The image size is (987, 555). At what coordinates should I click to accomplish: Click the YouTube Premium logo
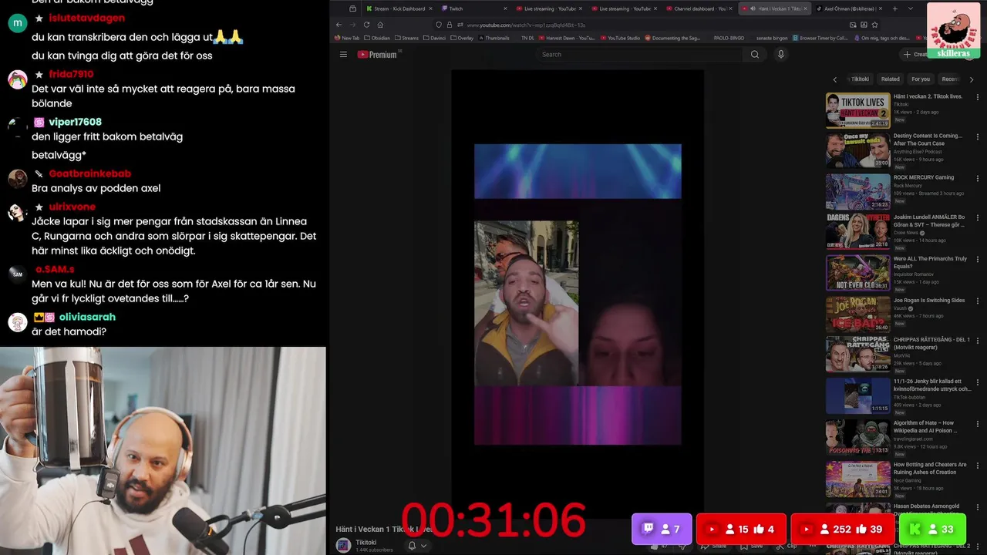[x=377, y=55]
